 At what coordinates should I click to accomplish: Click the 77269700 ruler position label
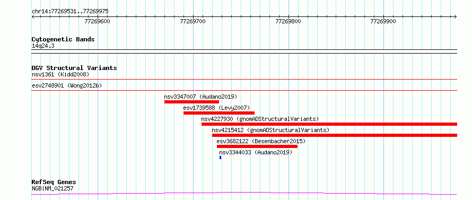point(193,21)
